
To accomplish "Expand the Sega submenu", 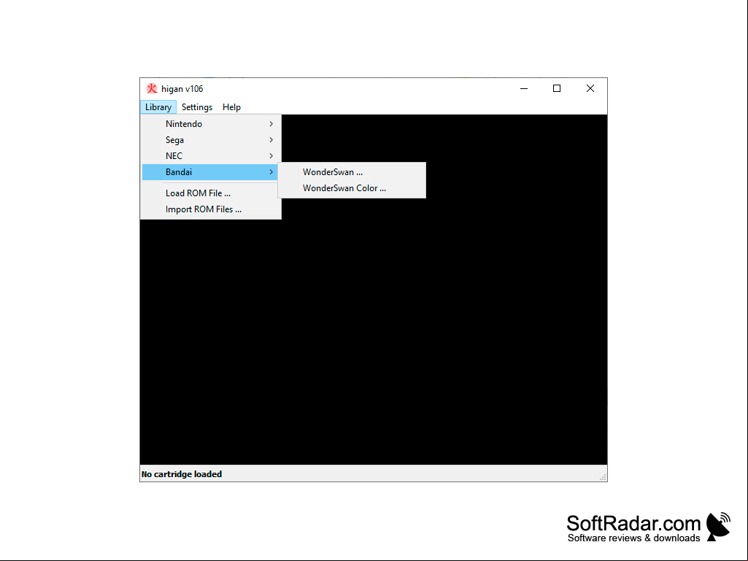I will (x=210, y=140).
